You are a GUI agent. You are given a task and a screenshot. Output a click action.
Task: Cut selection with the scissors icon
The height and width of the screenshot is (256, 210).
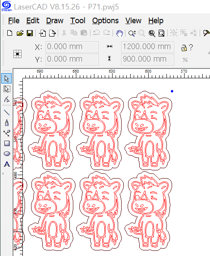coord(64,33)
